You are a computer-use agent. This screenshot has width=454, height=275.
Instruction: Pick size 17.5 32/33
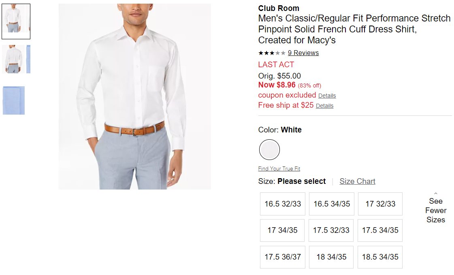(x=331, y=230)
